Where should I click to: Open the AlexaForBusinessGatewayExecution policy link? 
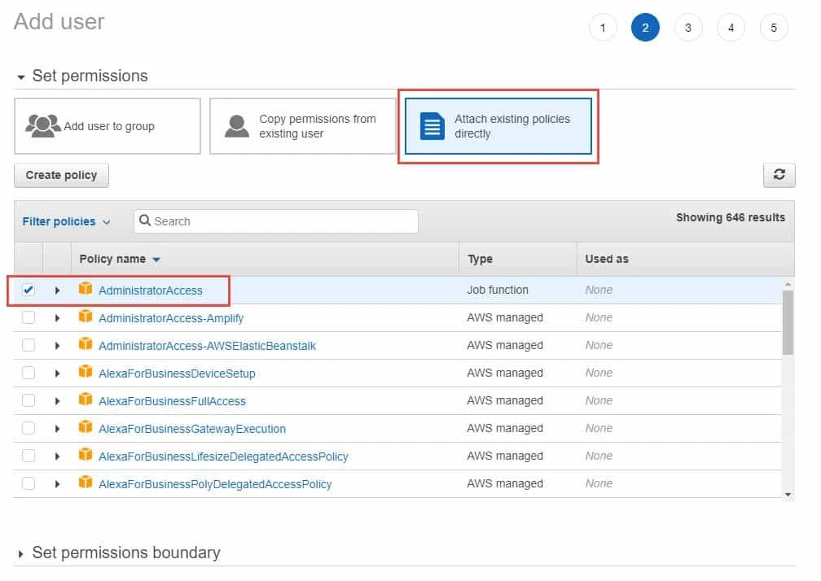coord(192,428)
